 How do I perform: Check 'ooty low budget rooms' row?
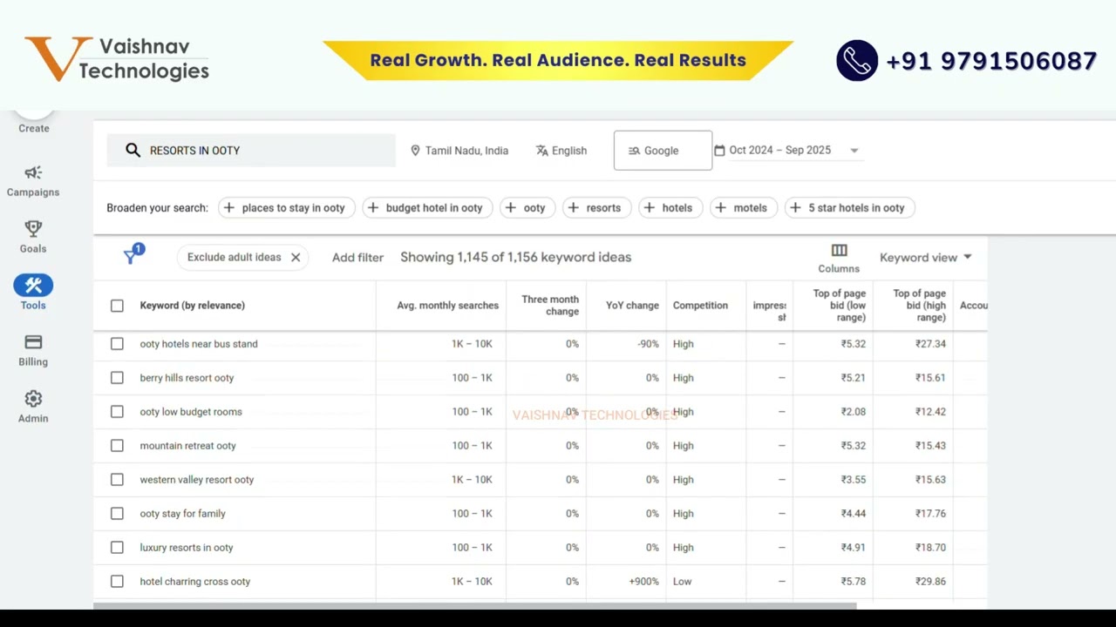(117, 412)
